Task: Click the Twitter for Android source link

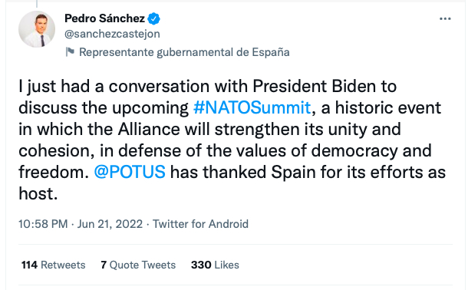Action: pos(200,224)
